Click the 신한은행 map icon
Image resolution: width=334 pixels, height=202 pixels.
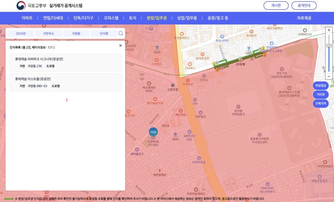173,85
